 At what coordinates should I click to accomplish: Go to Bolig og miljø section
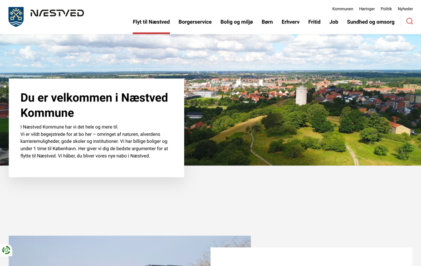point(236,22)
